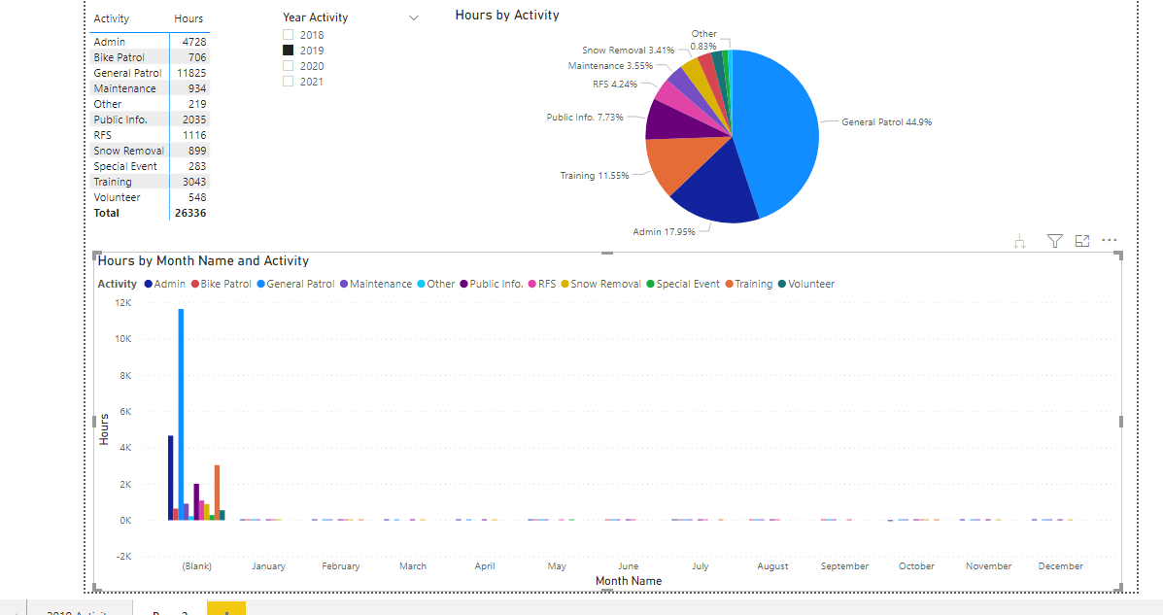Select the Maintenance table row
This screenshot has width=1163, height=615.
click(x=150, y=88)
